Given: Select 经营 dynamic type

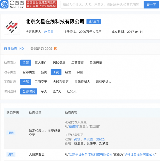Looking at the screenshot, I should pos(68,72).
